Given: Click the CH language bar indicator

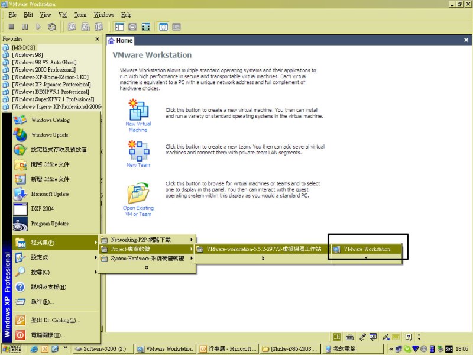Looking at the screenshot, I should [336, 337].
